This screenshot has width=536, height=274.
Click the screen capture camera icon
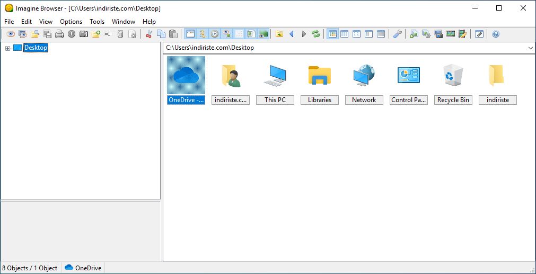pos(438,34)
